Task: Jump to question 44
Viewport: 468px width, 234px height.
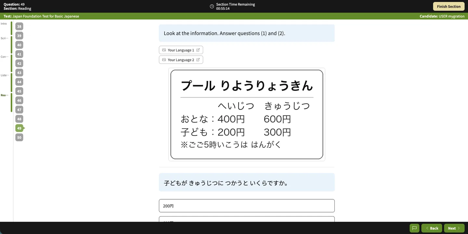Action: [19, 82]
